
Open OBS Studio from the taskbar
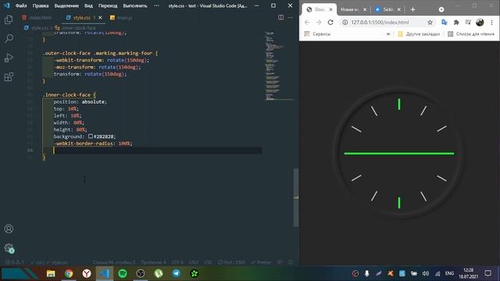tap(141, 273)
